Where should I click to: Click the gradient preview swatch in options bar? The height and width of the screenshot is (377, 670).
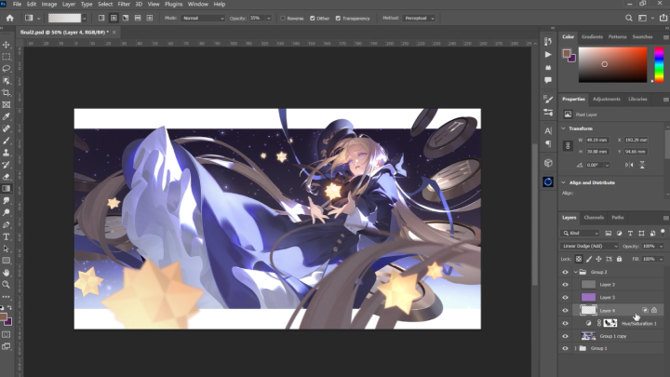(64, 18)
